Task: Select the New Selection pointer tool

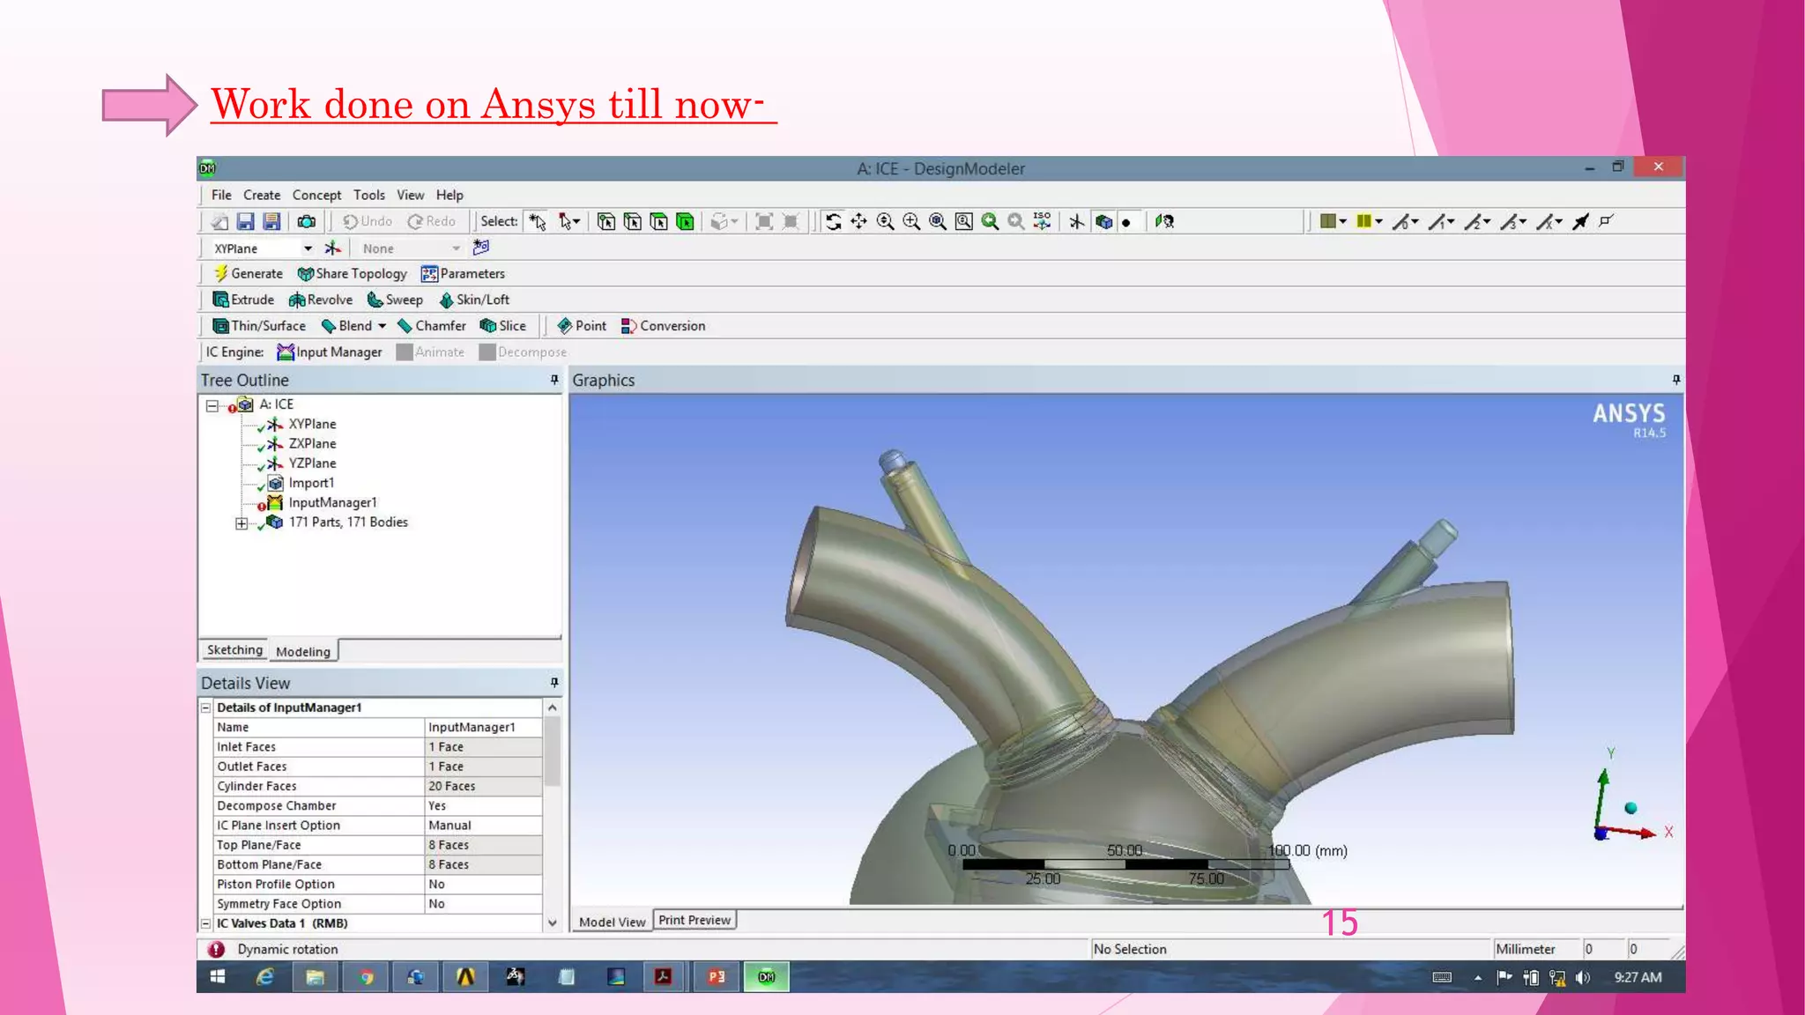Action: [x=538, y=222]
